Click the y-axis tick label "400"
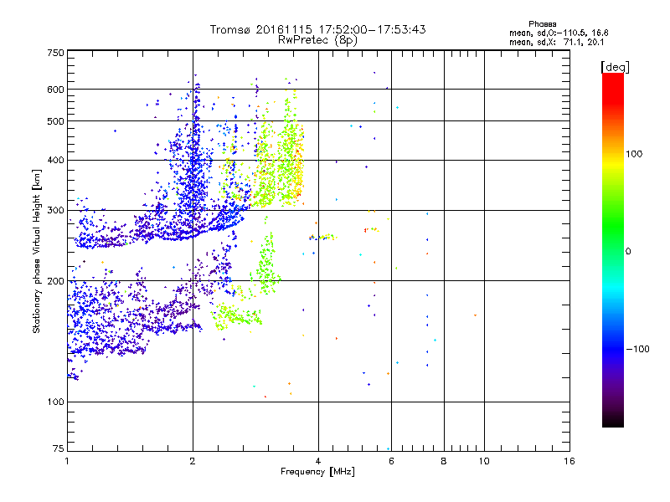670x502 pixels. [55, 160]
